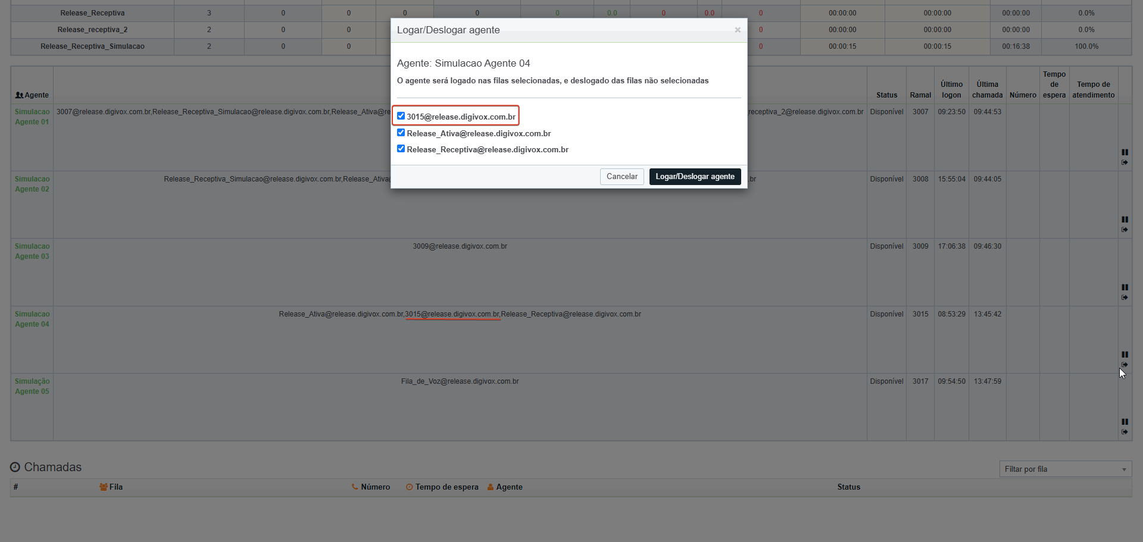Open the Filtar por fila dropdown
This screenshot has width=1143, height=542.
pos(1065,469)
